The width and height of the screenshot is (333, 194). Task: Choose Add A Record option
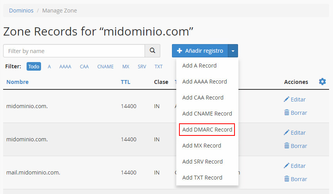[199, 66]
